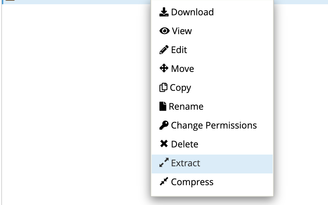Click the expanding arrows Extract icon
This screenshot has height=205, width=328.
tap(164, 163)
